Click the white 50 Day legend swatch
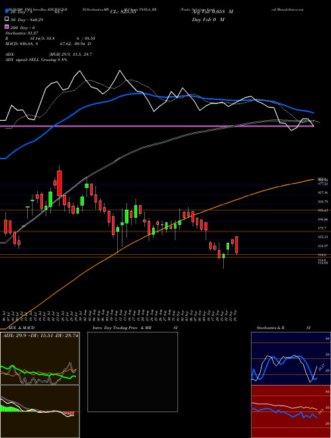The height and width of the screenshot is (438, 331). pyautogui.click(x=7, y=19)
